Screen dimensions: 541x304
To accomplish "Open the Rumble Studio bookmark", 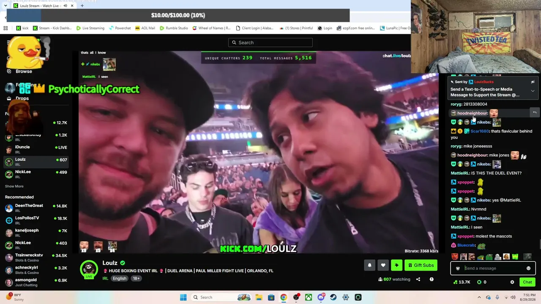I will 174,28.
